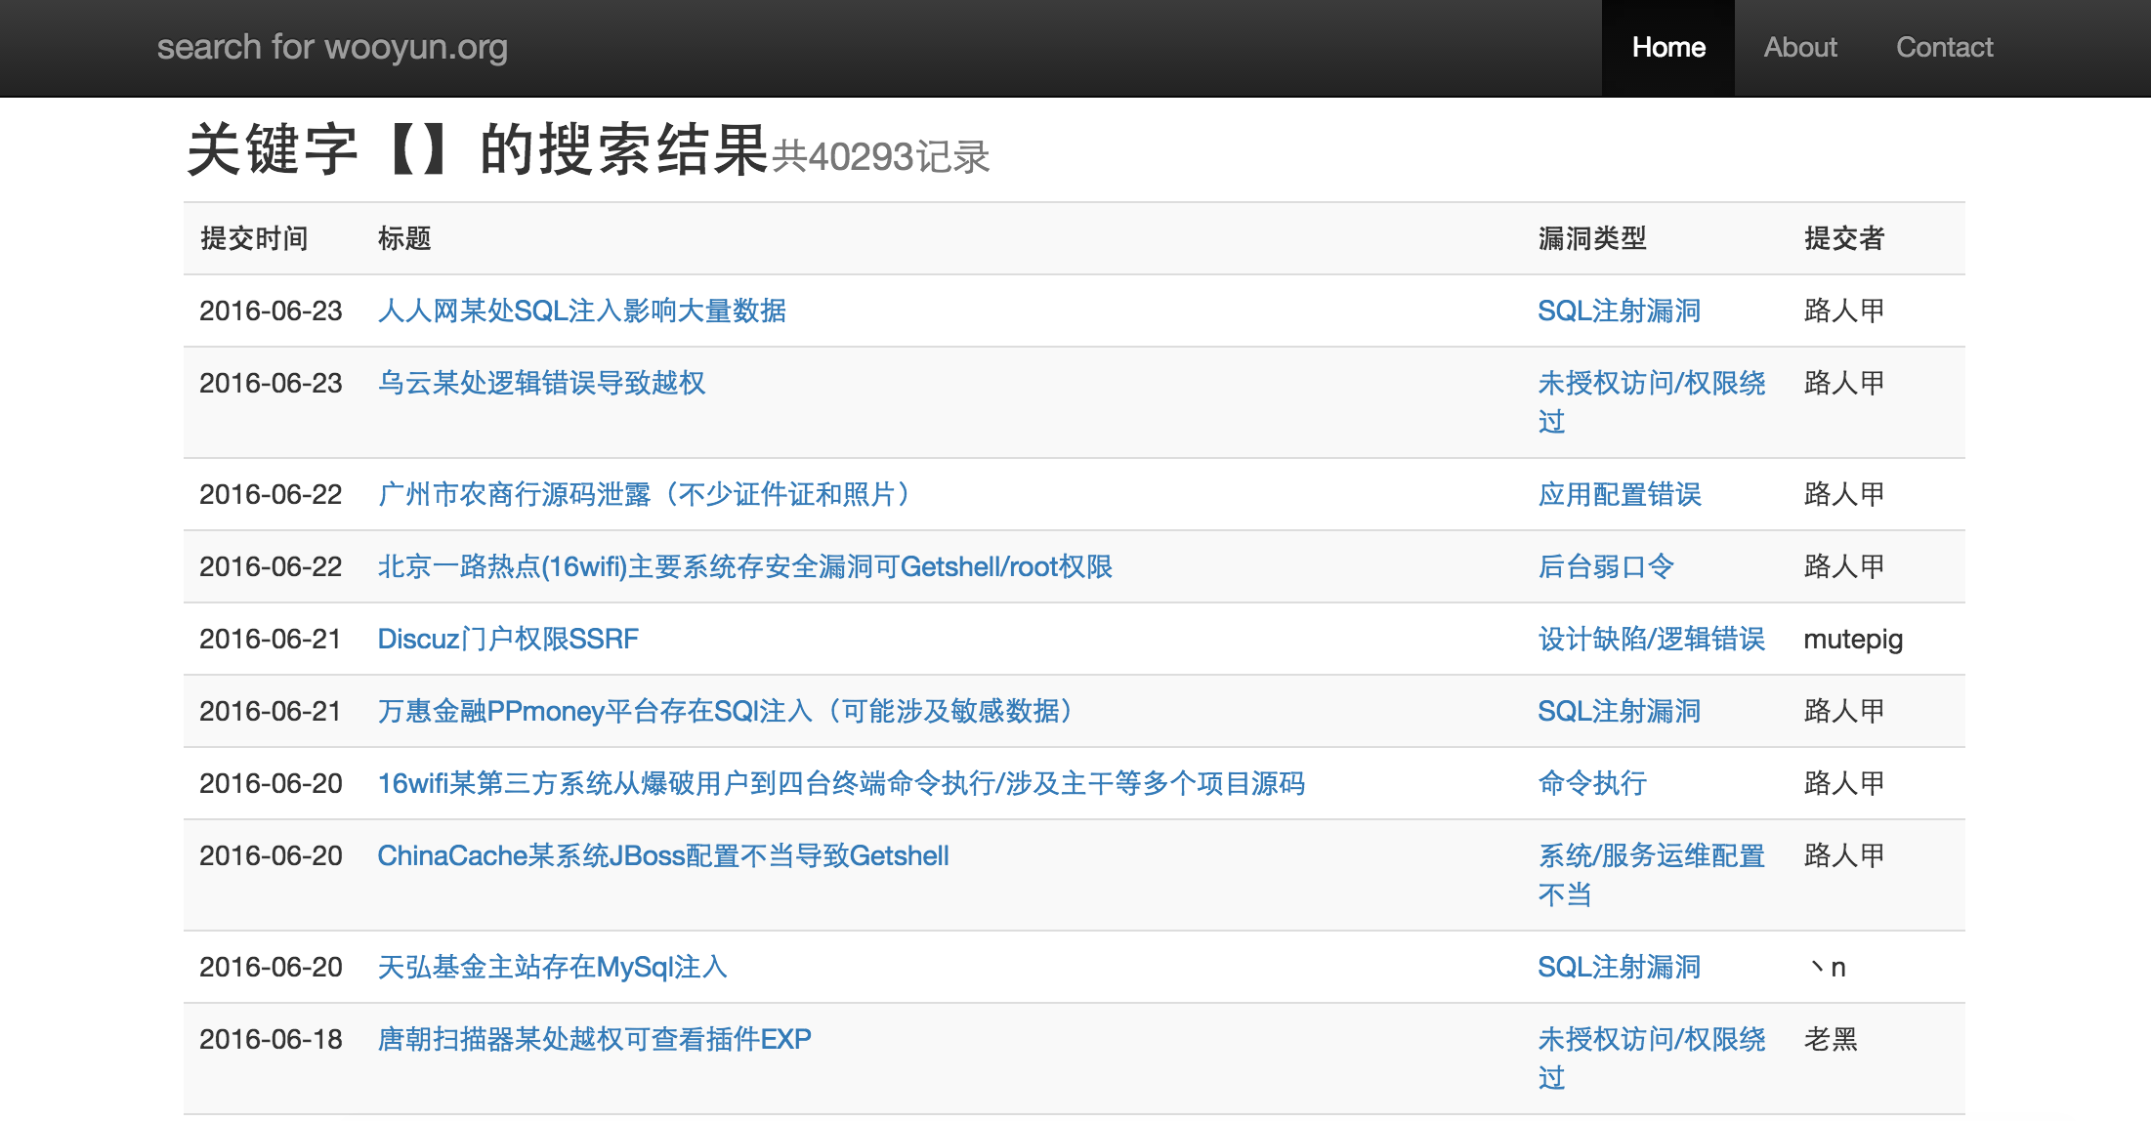2151x1121 pixels.
Task: Open the 广州市农商行源码泄露 report link
Action: click(x=645, y=495)
